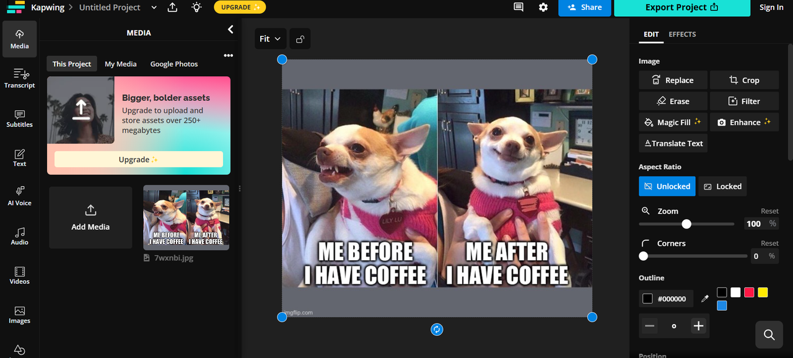Reset the Corners value
This screenshot has width=793, height=358.
tap(769, 243)
